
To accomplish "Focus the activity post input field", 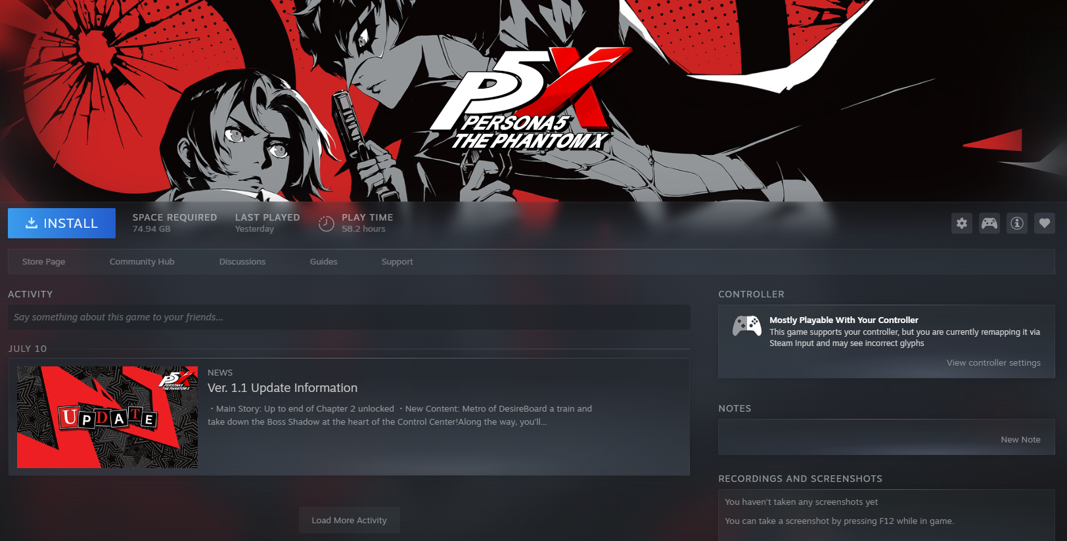I will pos(349,317).
